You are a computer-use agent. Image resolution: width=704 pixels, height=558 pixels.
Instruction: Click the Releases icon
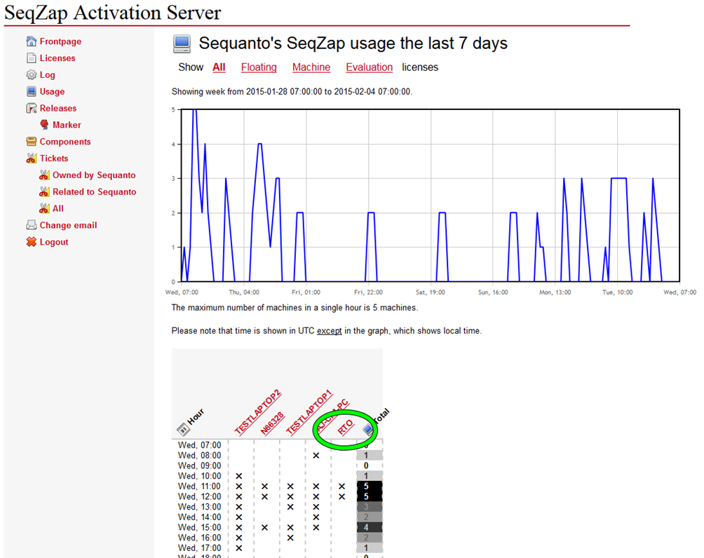click(31, 108)
